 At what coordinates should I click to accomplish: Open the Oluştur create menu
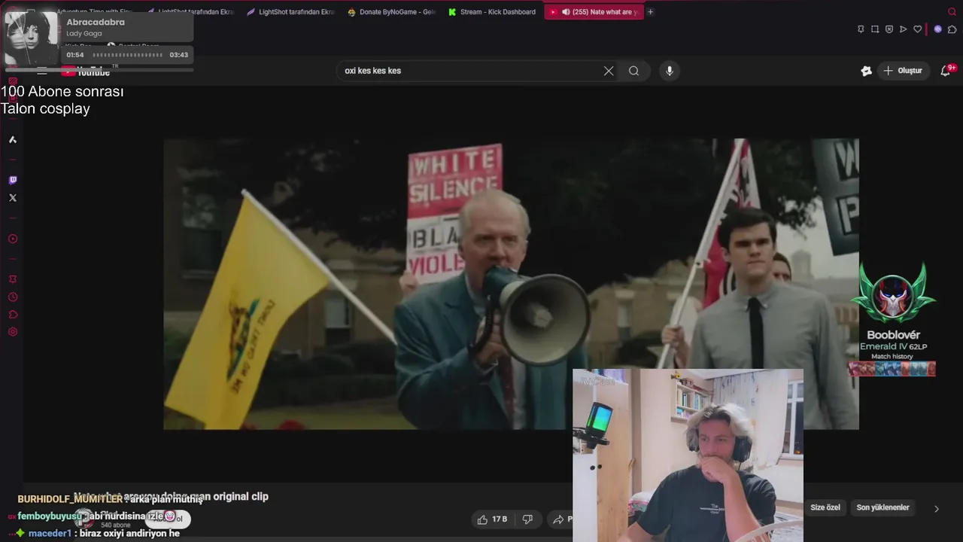tap(903, 71)
